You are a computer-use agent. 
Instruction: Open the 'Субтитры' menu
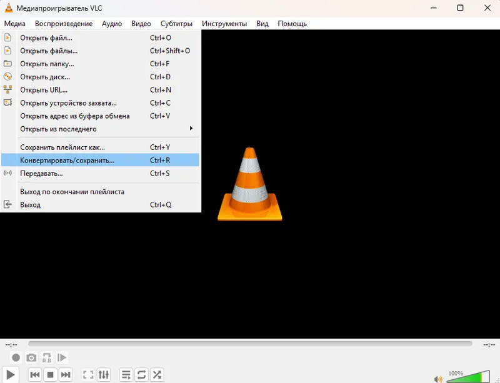point(176,24)
